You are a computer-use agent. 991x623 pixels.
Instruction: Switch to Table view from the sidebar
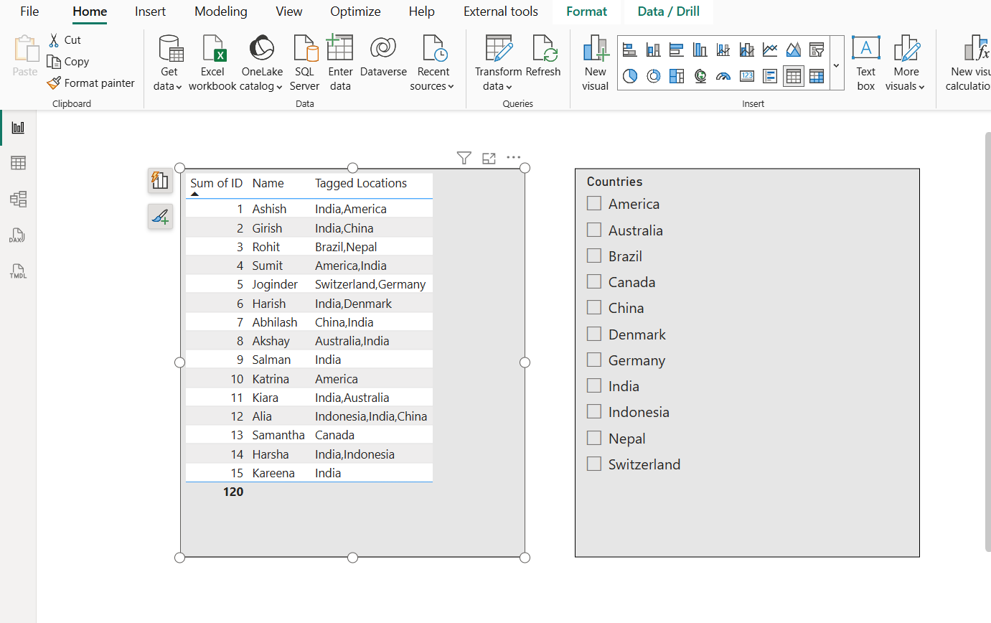pos(17,162)
